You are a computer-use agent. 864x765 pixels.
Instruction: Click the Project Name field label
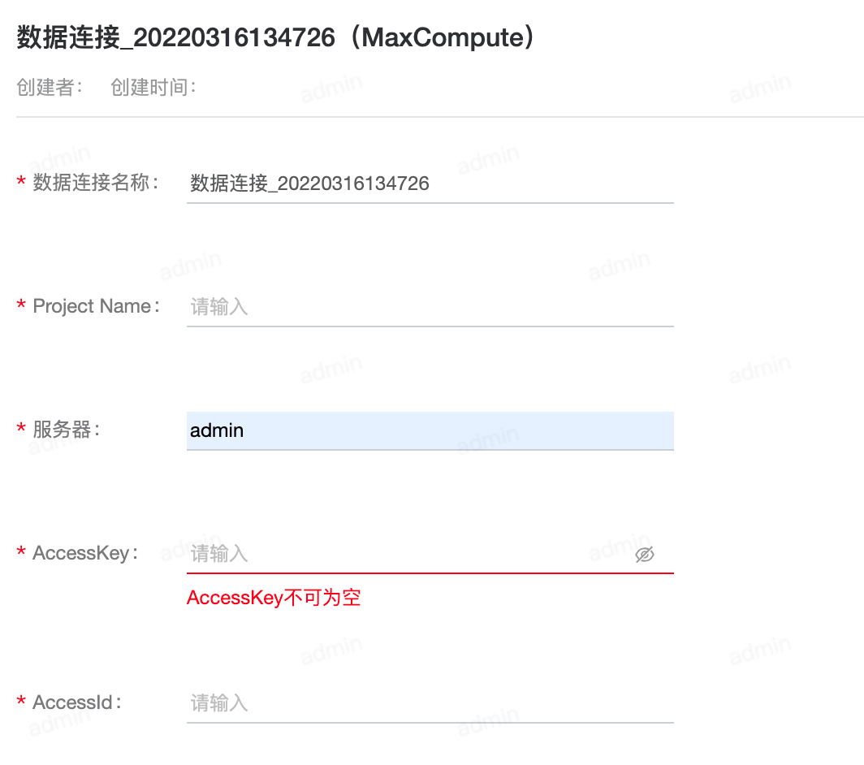[x=97, y=306]
